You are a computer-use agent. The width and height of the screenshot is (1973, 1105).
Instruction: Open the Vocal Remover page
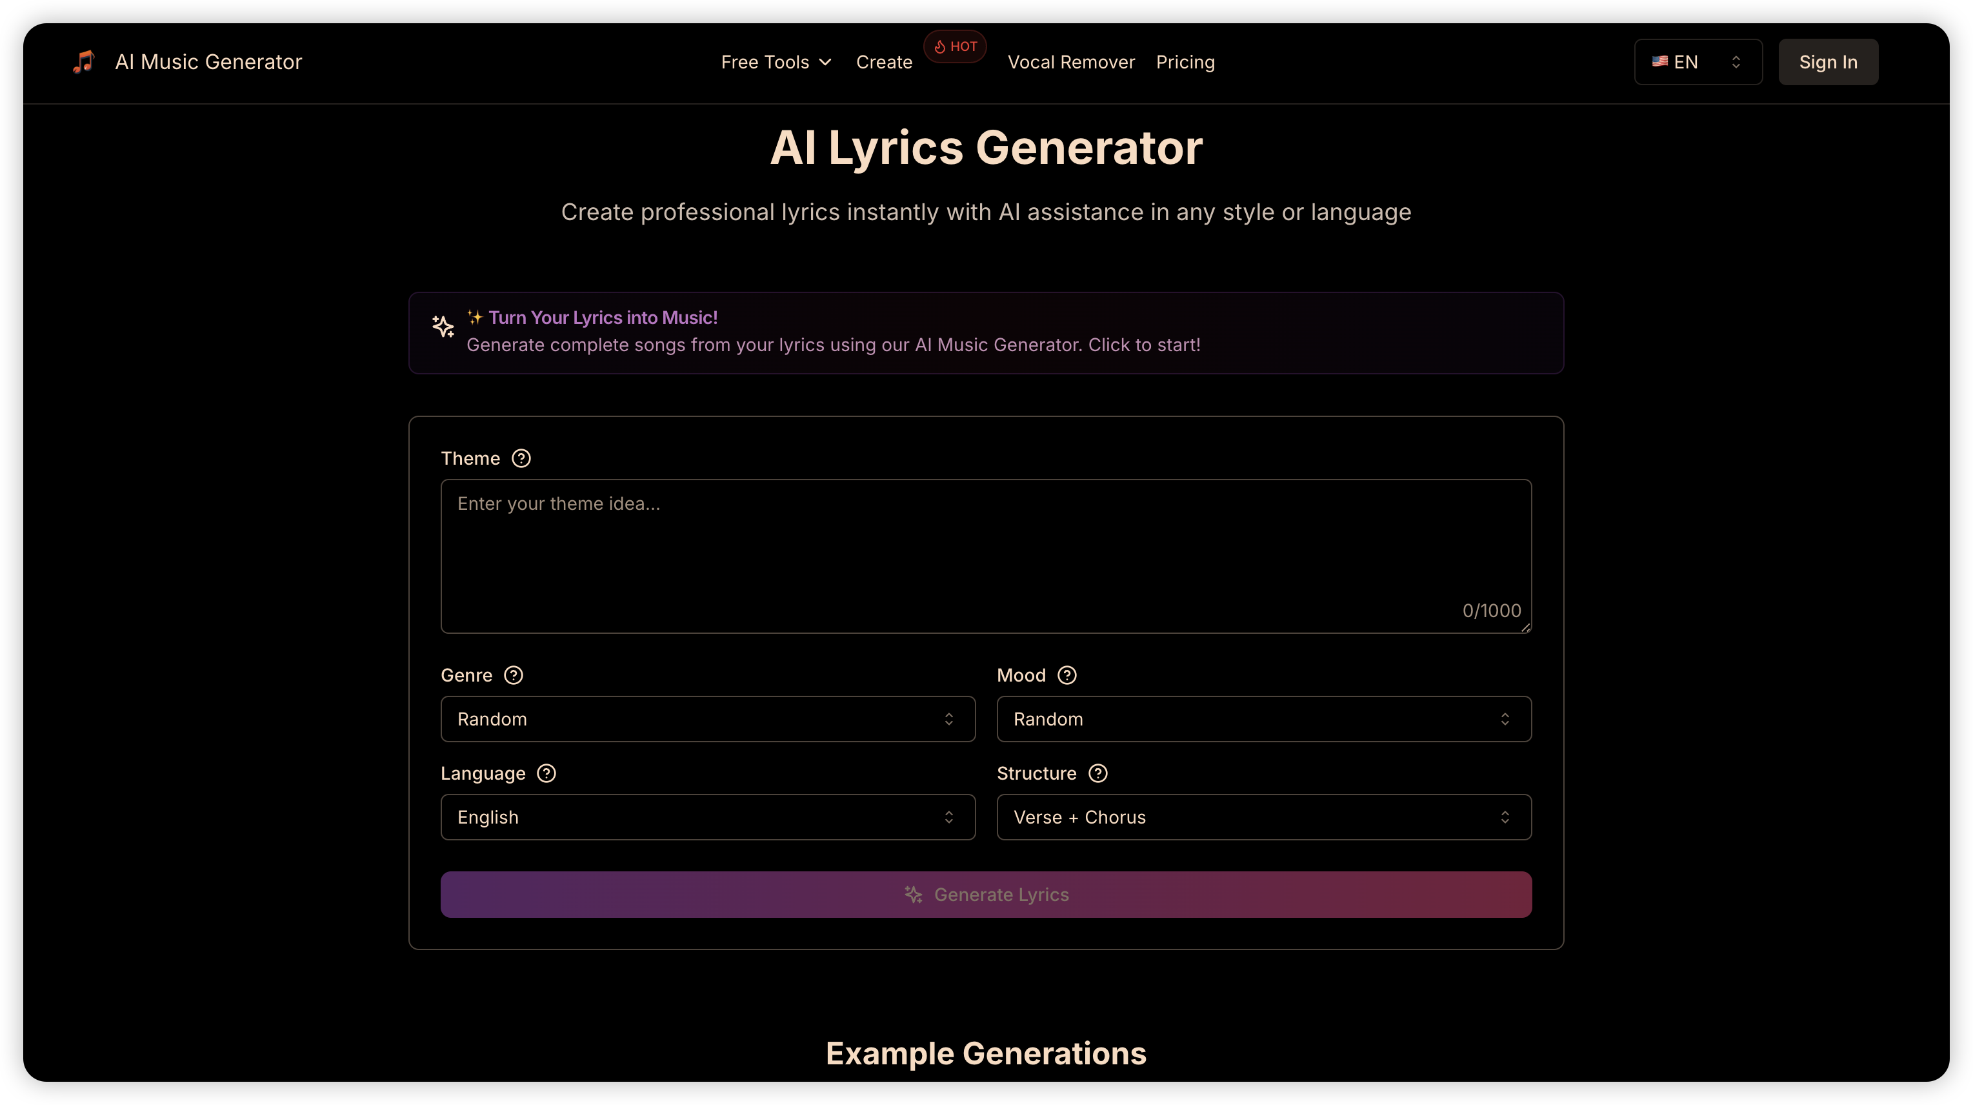[1071, 62]
